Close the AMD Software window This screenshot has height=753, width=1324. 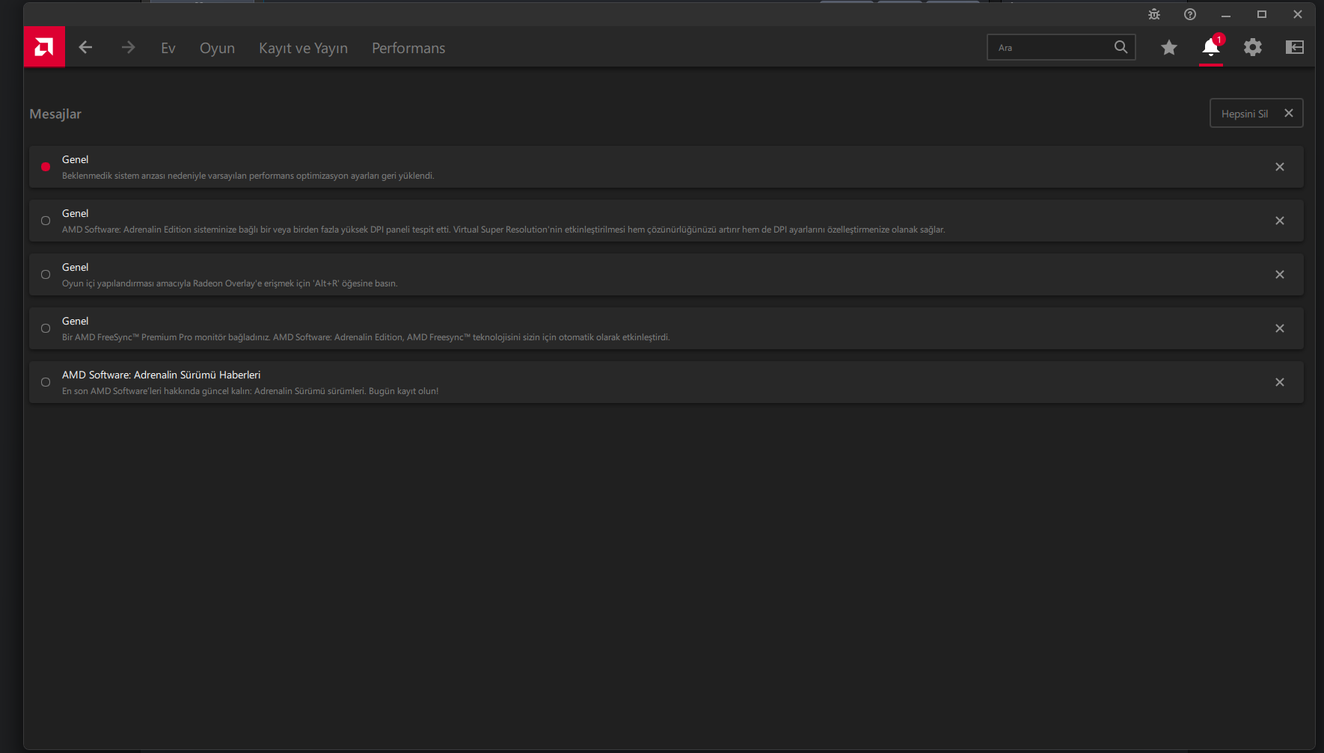[x=1298, y=14]
